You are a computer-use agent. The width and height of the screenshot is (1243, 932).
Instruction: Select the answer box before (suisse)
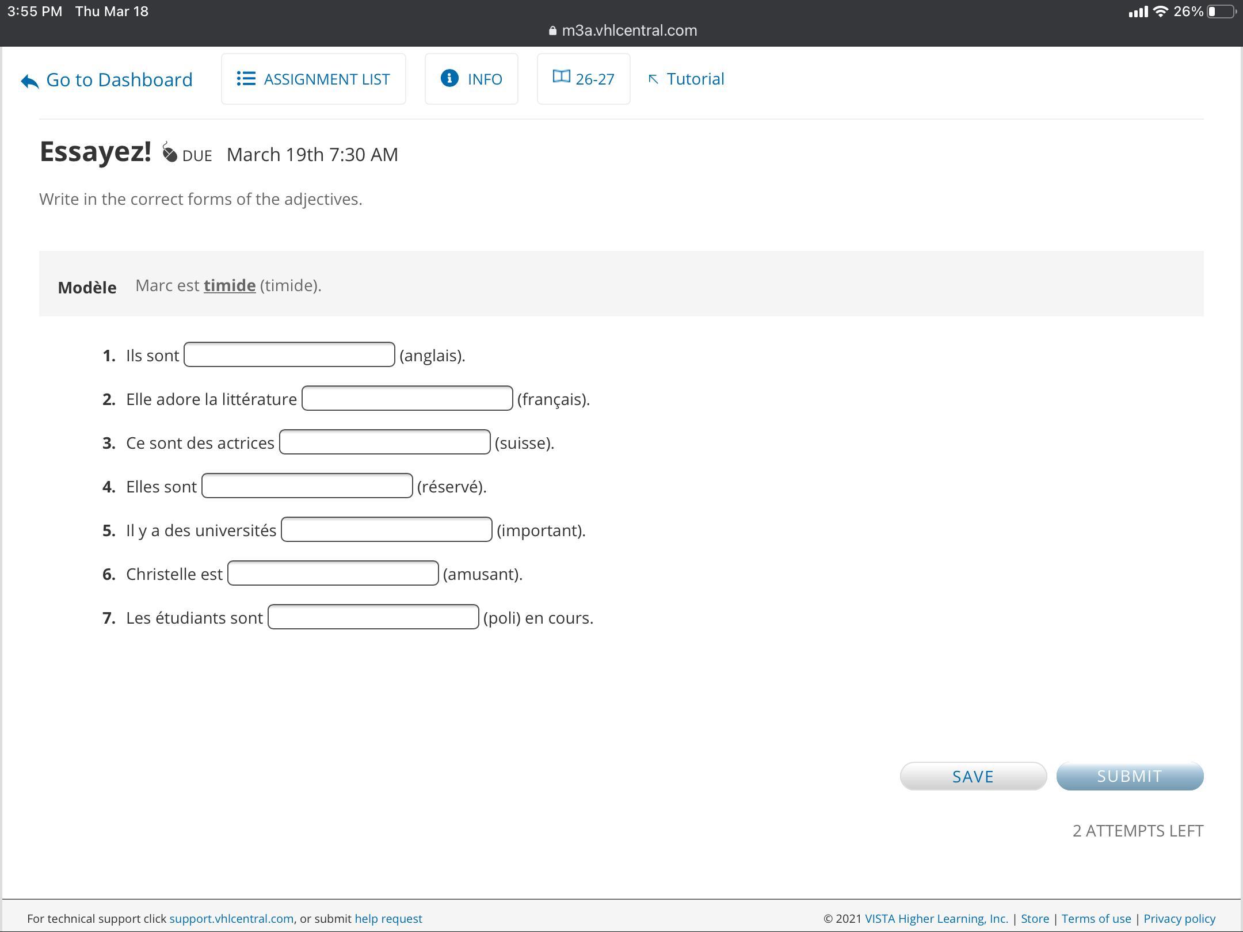coord(384,442)
